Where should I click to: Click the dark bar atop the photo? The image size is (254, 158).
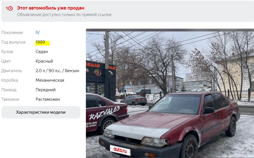[x=170, y=30]
